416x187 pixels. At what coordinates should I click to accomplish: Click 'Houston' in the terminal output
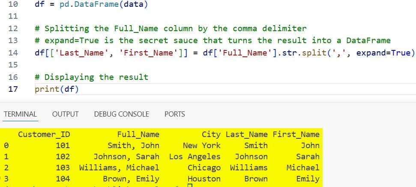click(x=204, y=179)
